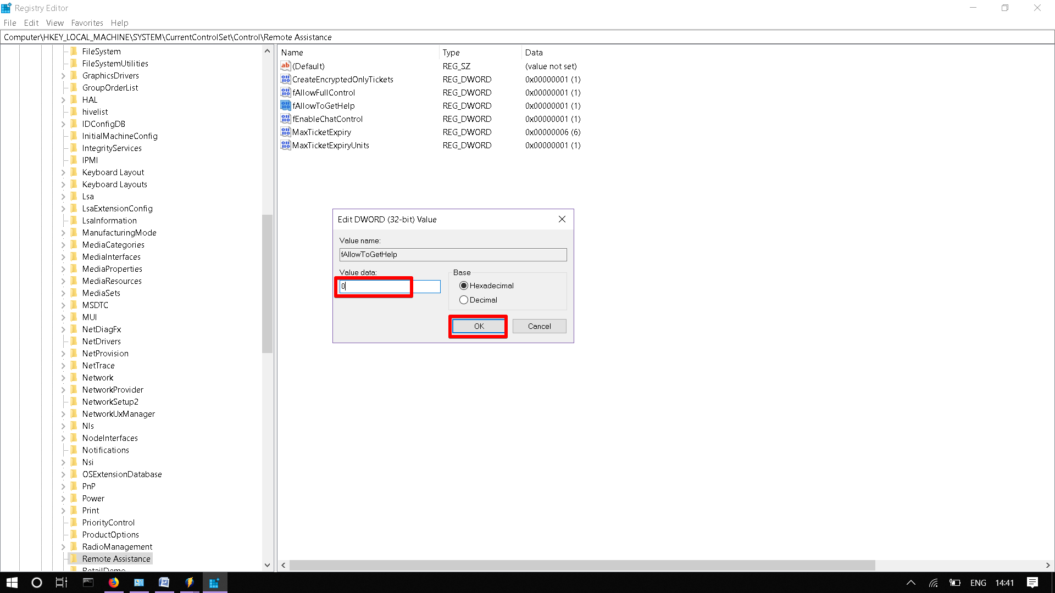Open the Windows Start menu
Viewport: 1055px width, 593px height.
click(12, 583)
